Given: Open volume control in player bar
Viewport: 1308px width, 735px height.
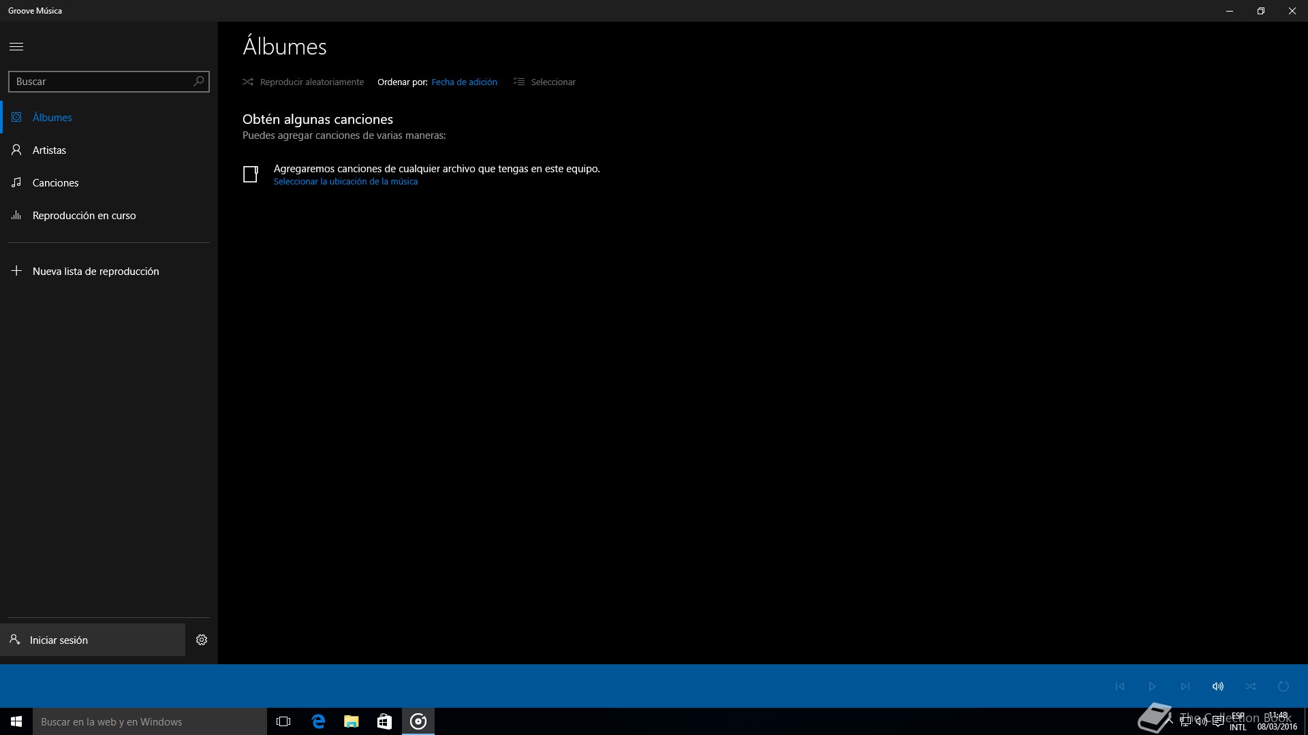Looking at the screenshot, I should (1218, 686).
